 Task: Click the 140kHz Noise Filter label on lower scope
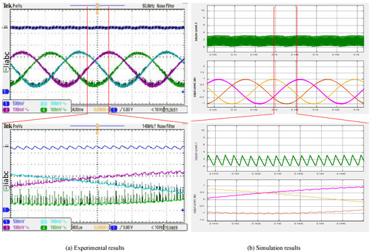159,126
